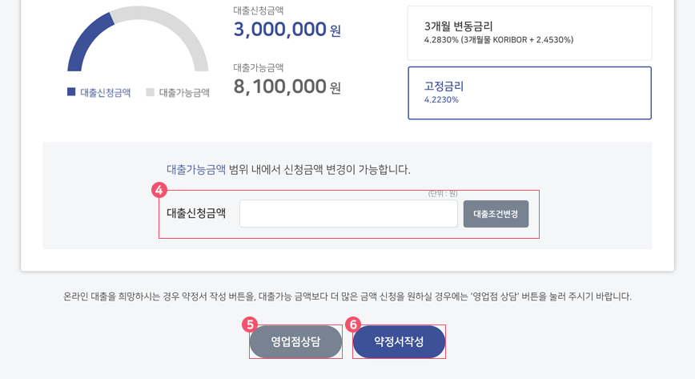
Task: Click the gray 대출가능금액 legend square
Action: coord(150,92)
